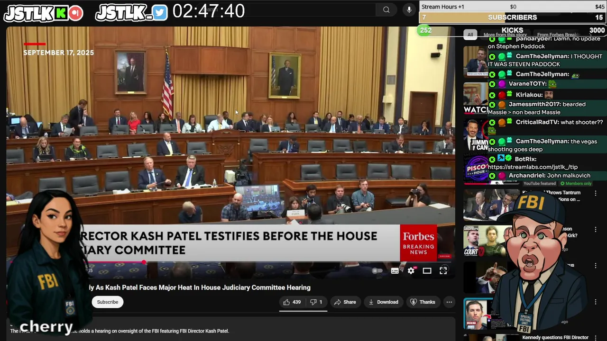Subscribe to the Forbes Breaking News channel

click(x=108, y=302)
